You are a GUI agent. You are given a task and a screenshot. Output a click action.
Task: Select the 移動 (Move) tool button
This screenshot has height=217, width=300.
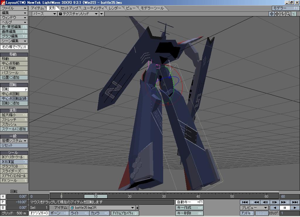(14, 59)
